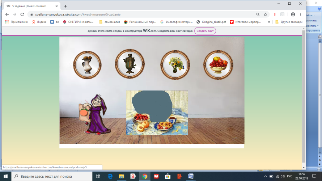Bookmark this page with star icon

265,14
